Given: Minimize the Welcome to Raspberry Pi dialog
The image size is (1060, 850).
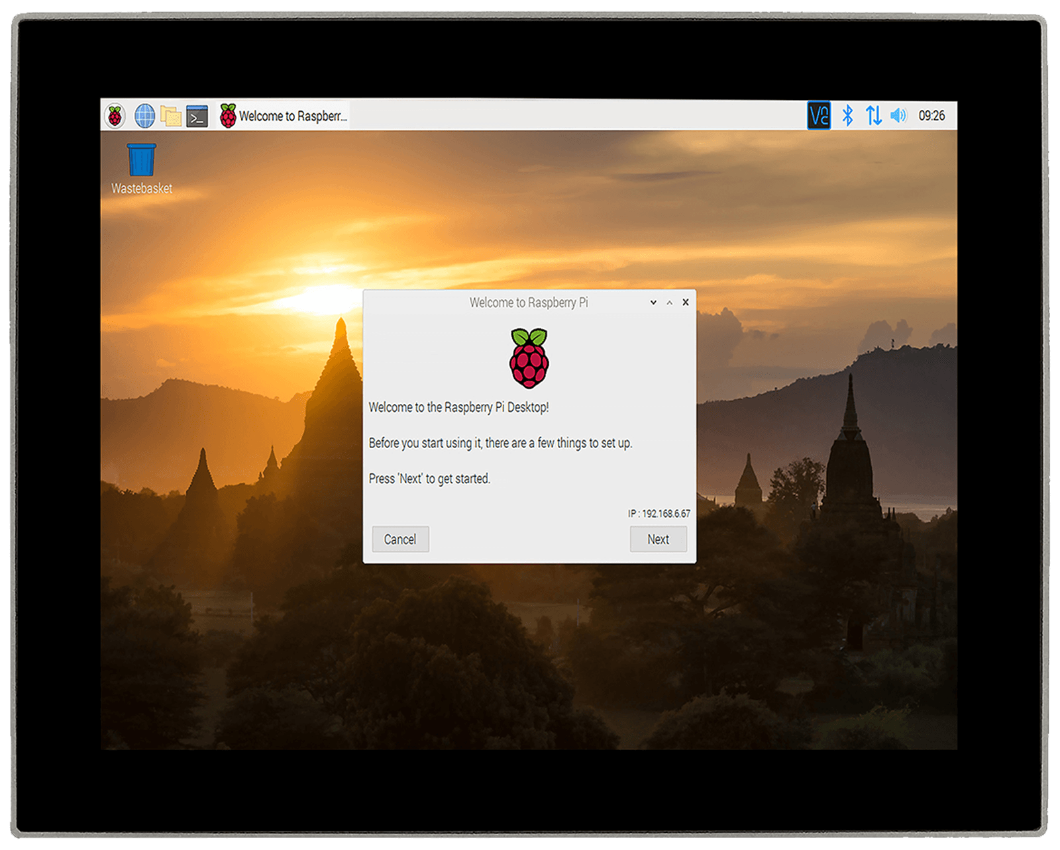Looking at the screenshot, I should (653, 303).
